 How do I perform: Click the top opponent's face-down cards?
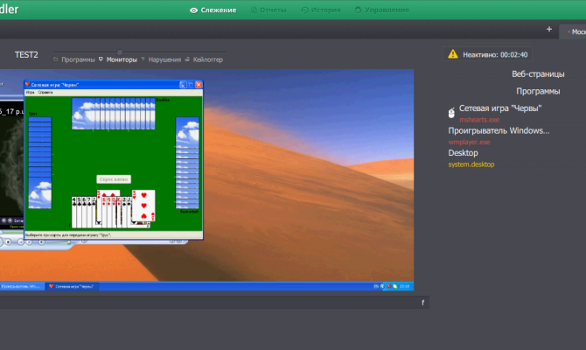coord(113,114)
